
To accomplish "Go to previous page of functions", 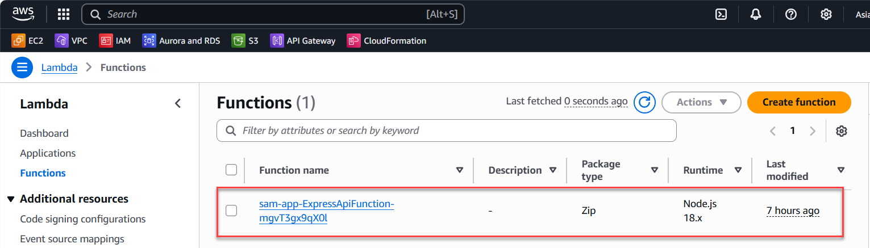I will (773, 131).
